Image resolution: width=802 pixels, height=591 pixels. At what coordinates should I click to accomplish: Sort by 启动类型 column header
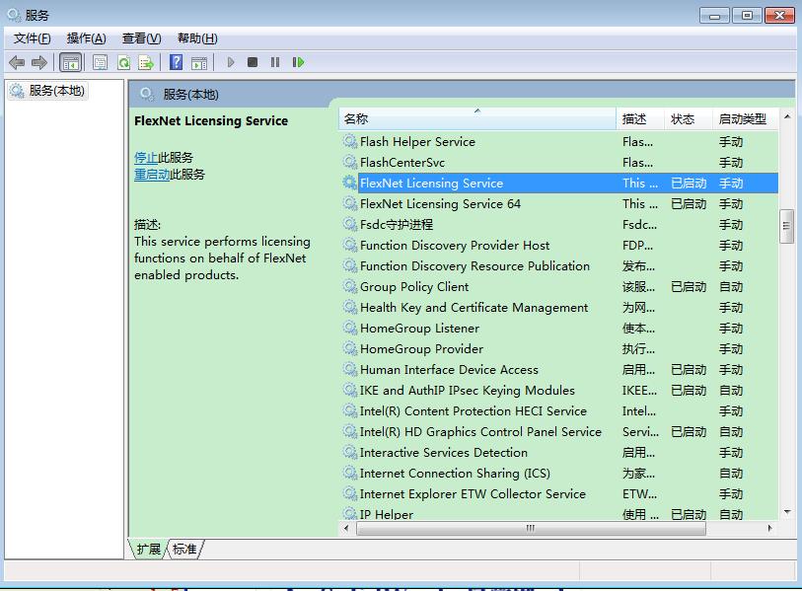pyautogui.click(x=742, y=119)
